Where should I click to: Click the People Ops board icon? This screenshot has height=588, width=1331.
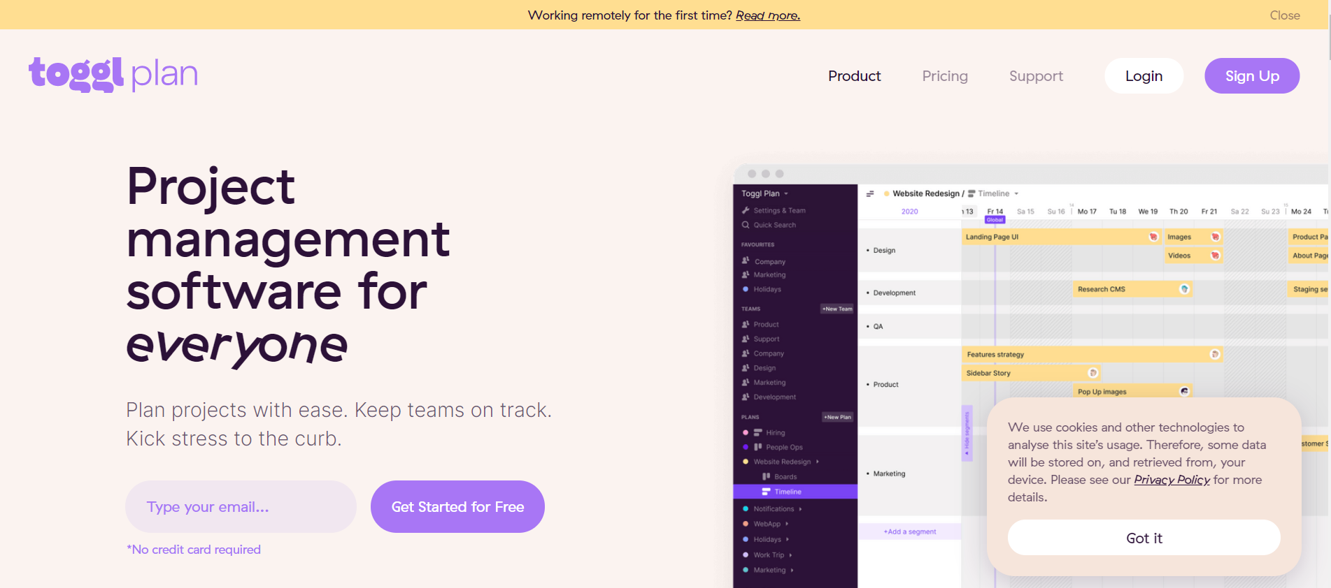pyautogui.click(x=757, y=447)
